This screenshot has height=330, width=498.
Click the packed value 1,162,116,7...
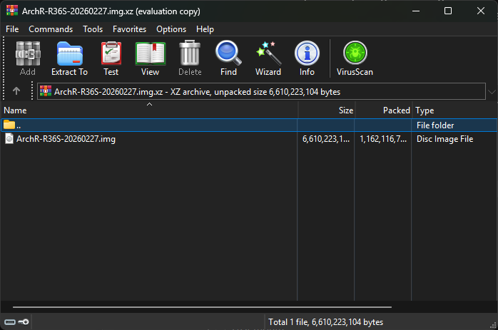[x=383, y=139]
